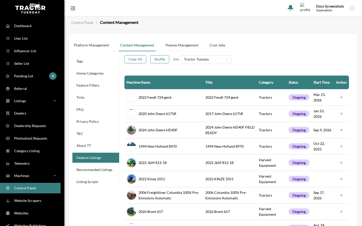Open the Tags section
Screen dimensions: 362x226
[x=96, y=61]
